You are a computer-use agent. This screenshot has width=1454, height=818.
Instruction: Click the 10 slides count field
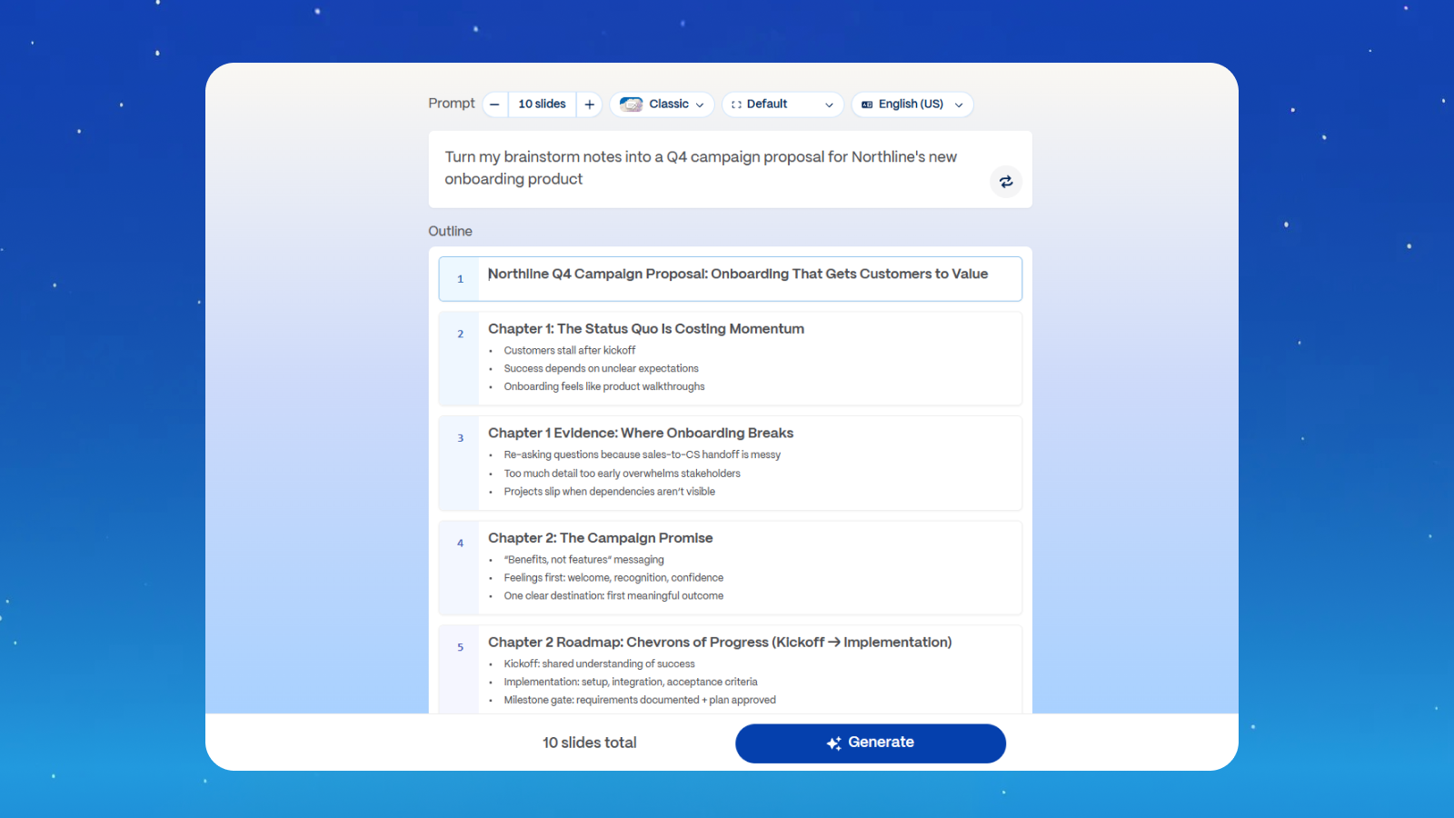[543, 105]
